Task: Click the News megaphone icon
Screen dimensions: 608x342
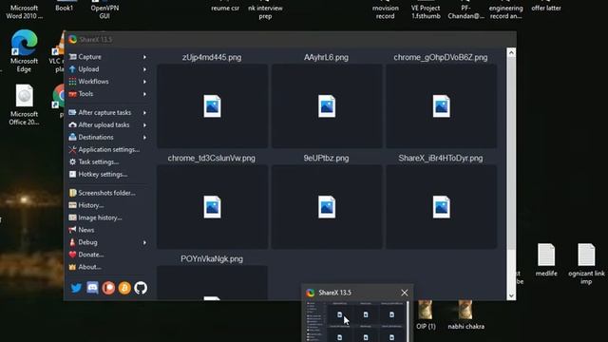Action: tap(72, 230)
